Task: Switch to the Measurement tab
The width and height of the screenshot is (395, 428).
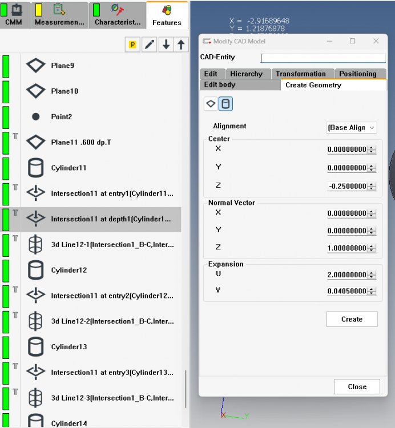Action: pos(60,15)
